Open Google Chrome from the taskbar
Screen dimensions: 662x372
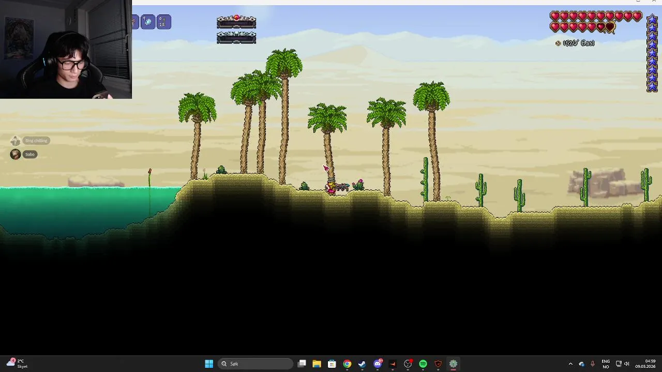click(347, 364)
